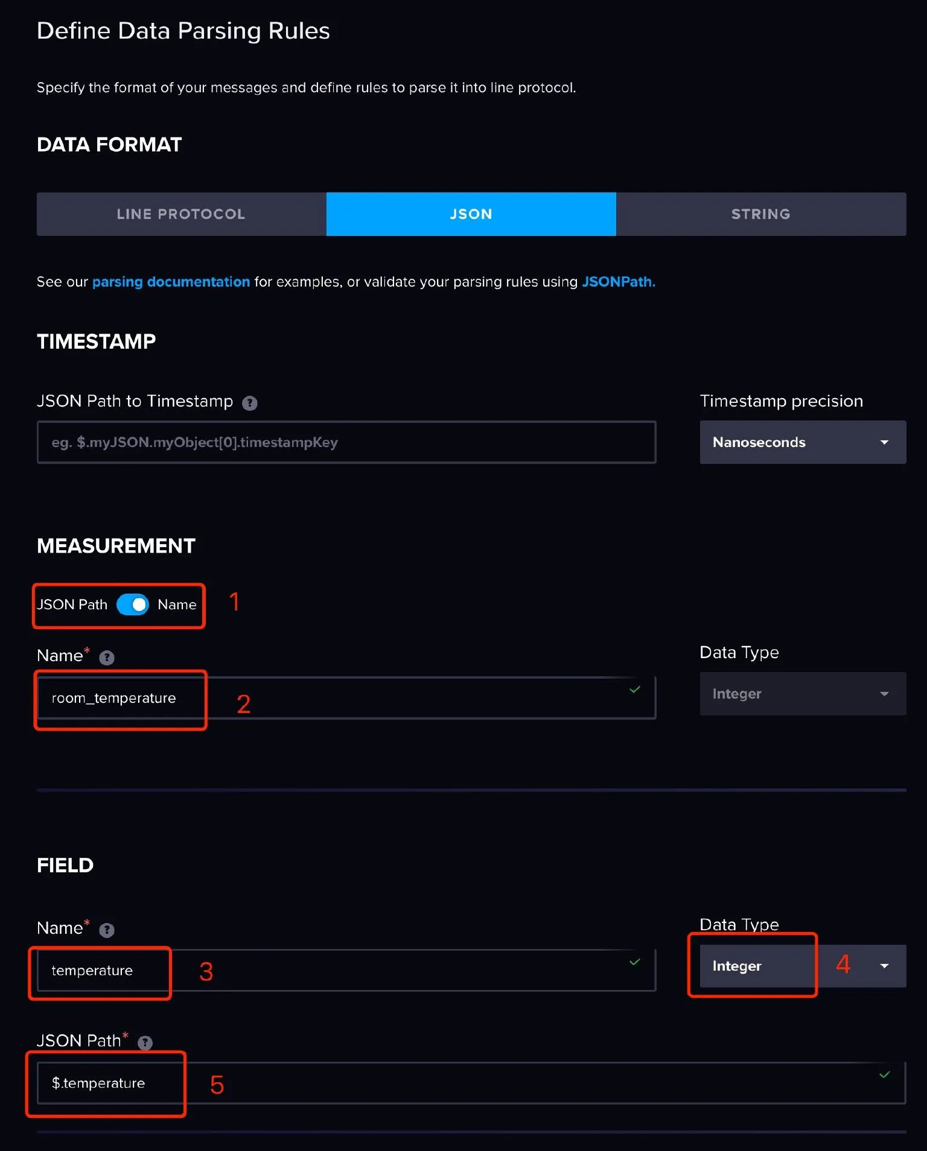Image resolution: width=927 pixels, height=1151 pixels.
Task: Click the help icon beside the measurement Name label
Action: tap(107, 658)
